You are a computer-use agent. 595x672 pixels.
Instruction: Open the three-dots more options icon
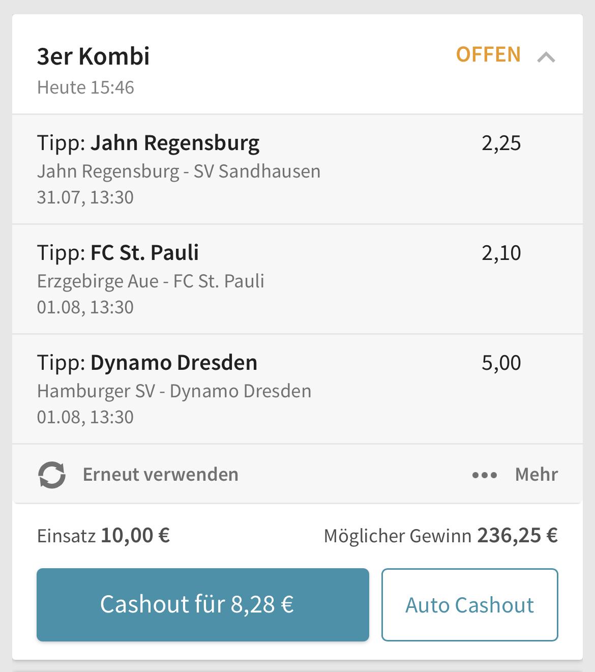point(484,475)
